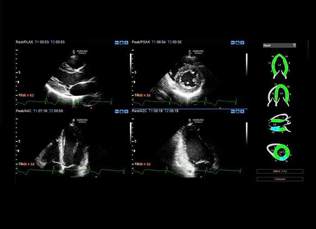The height and width of the screenshot is (229, 316).
Task: Click last blue icon above Rest/PLAX view
Action: [x=126, y=43]
